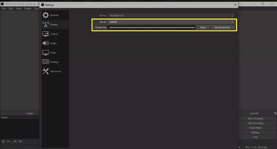Toggle Studio Mode in Controls
The height and width of the screenshot is (149, 277).
[255, 128]
